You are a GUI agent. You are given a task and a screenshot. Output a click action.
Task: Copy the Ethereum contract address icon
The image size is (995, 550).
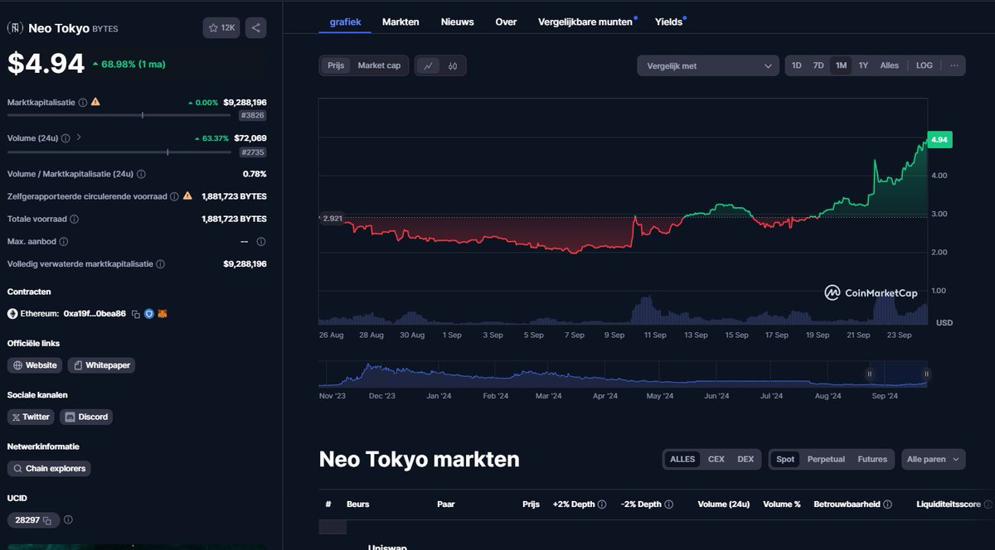coord(135,313)
